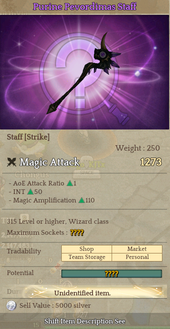The image size is (170, 329).
Task: Click the Weight : 250 text
Action: point(138,148)
